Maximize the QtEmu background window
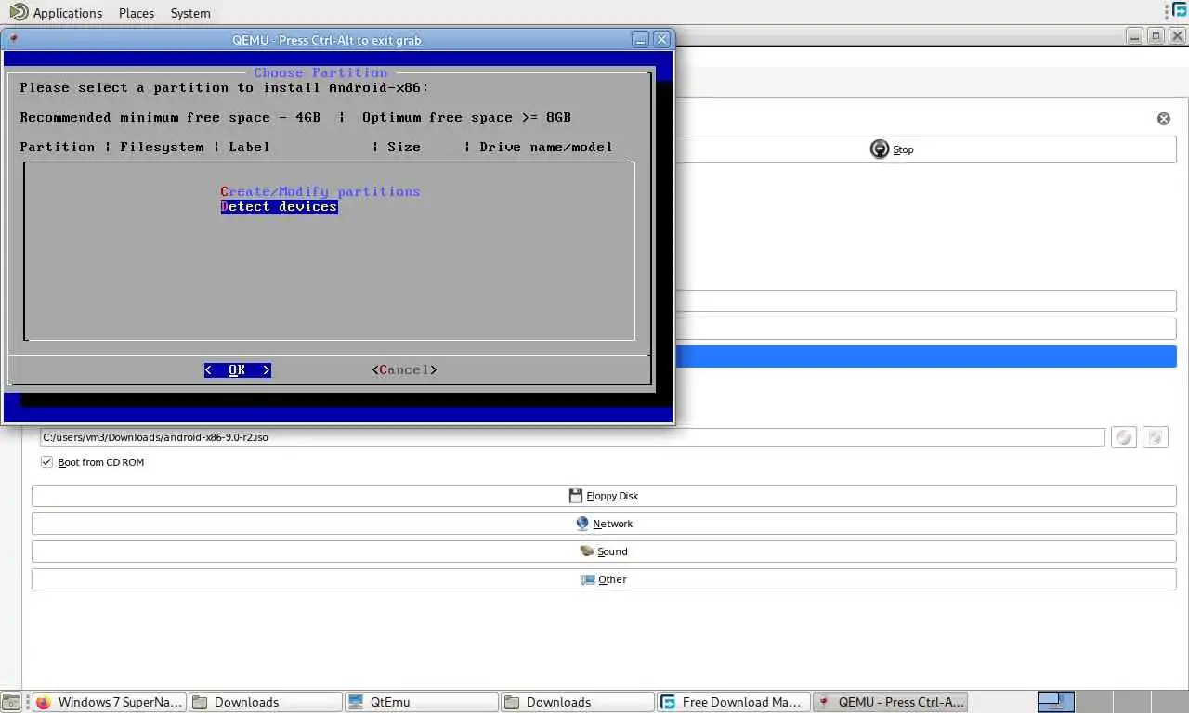1189x713 pixels. tap(1156, 36)
